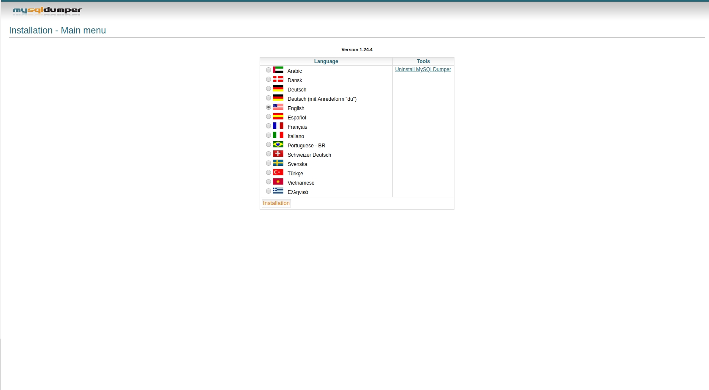Click the Schweizer Deutsch label
The image size is (709, 390).
pyautogui.click(x=310, y=155)
